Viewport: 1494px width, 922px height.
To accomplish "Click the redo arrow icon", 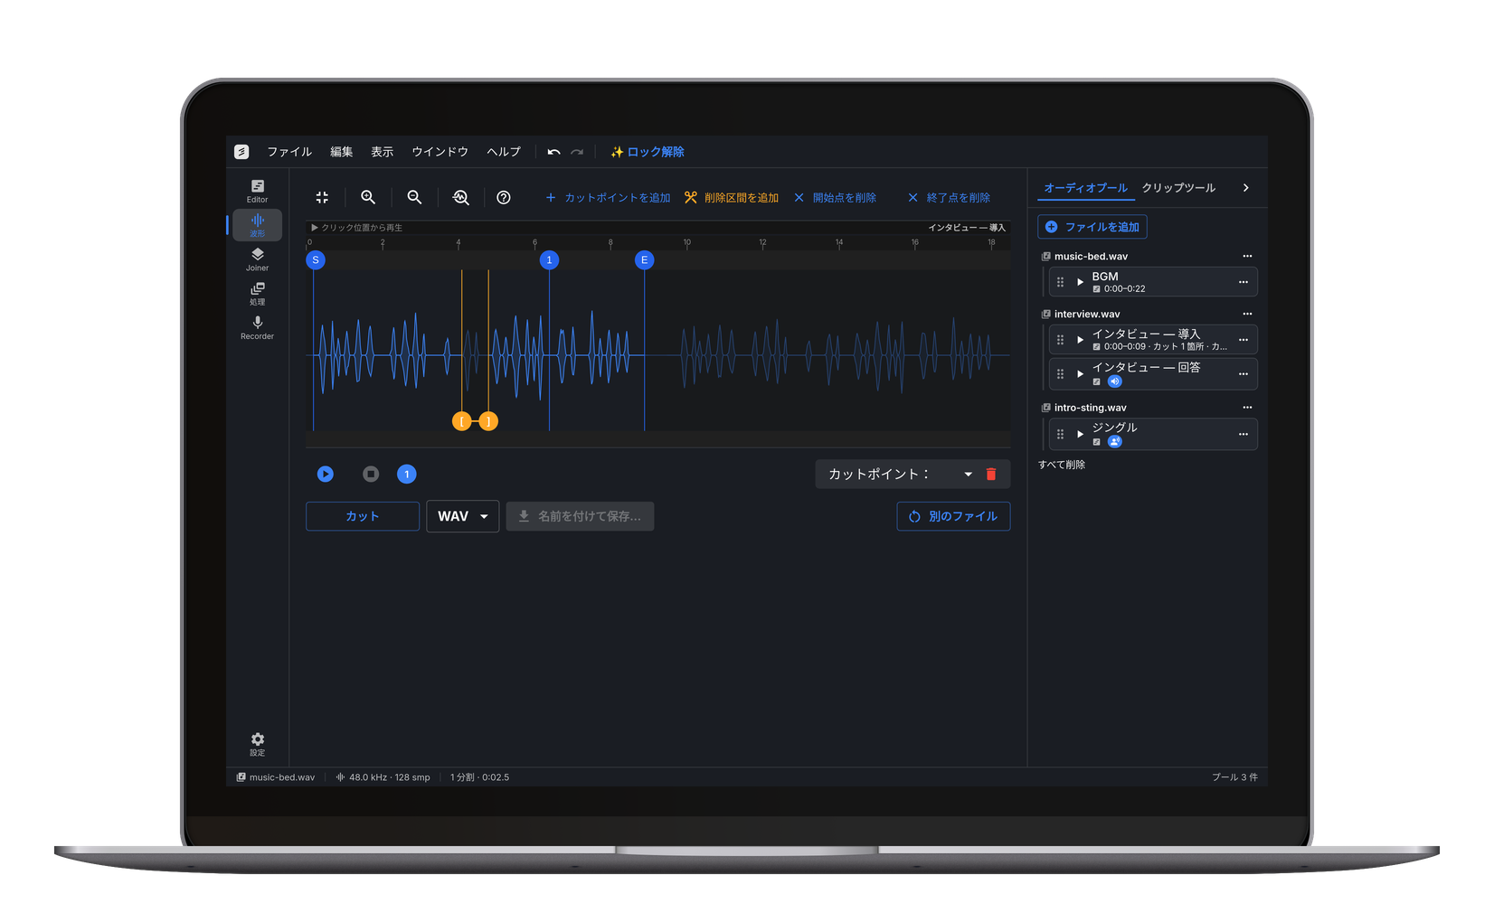I will pos(577,152).
